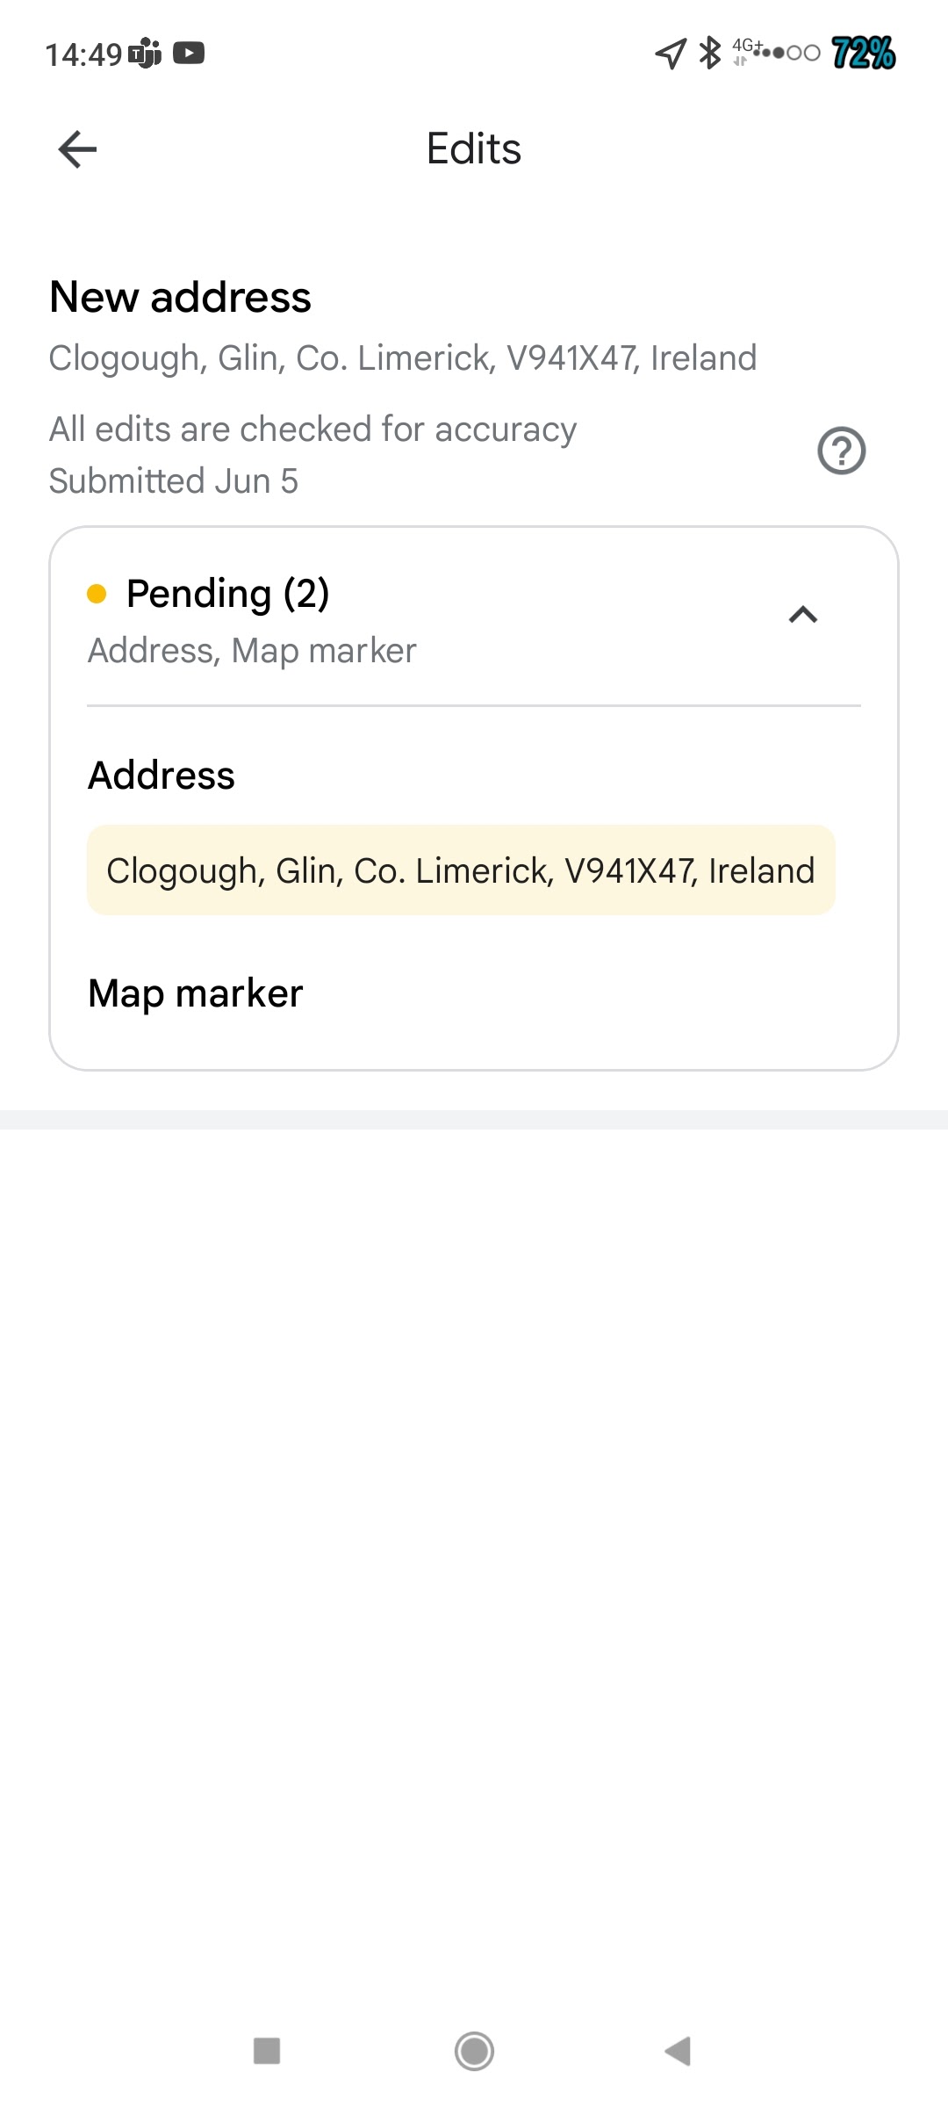Tap the Address section heading
948x2108 pixels.
point(162,776)
